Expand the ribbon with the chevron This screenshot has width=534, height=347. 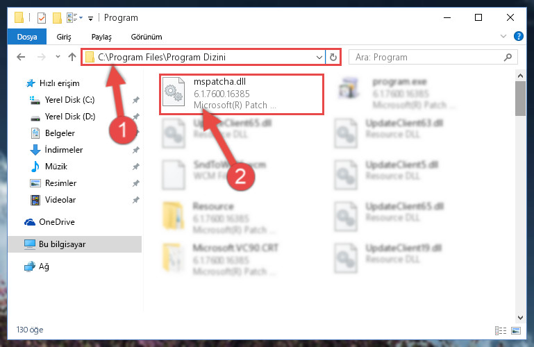click(x=503, y=36)
